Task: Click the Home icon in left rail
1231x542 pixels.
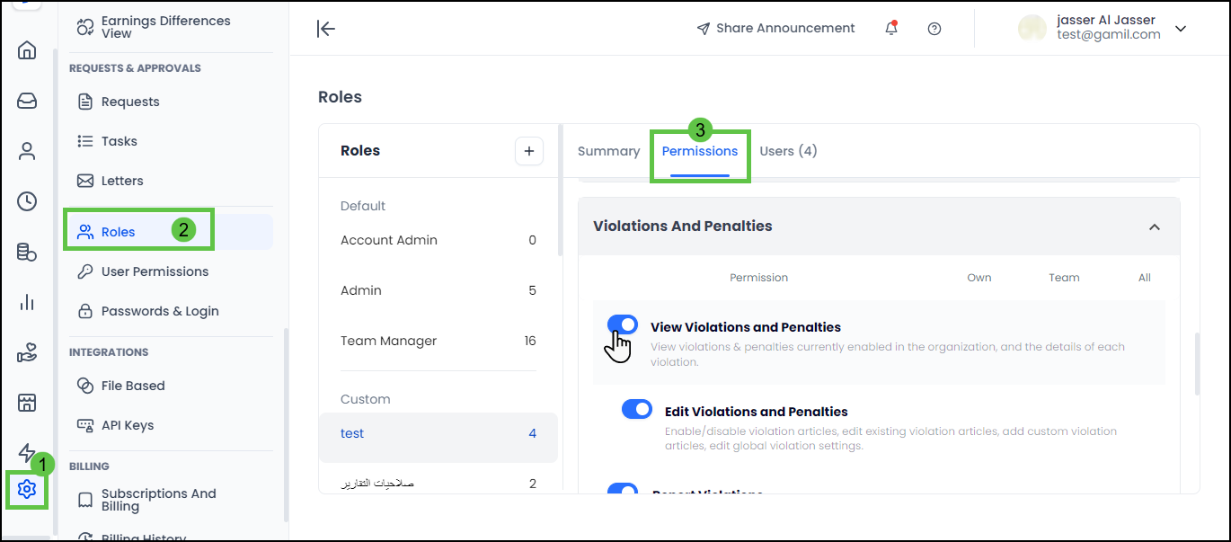Action: pyautogui.click(x=27, y=50)
